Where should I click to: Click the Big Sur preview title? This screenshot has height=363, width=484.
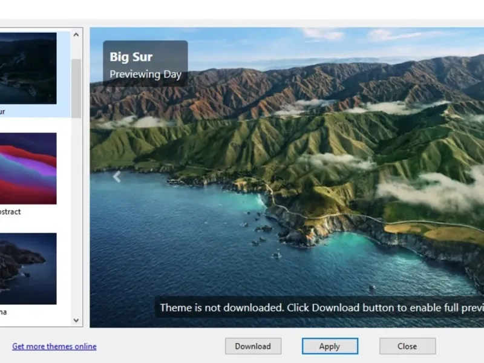pos(131,57)
